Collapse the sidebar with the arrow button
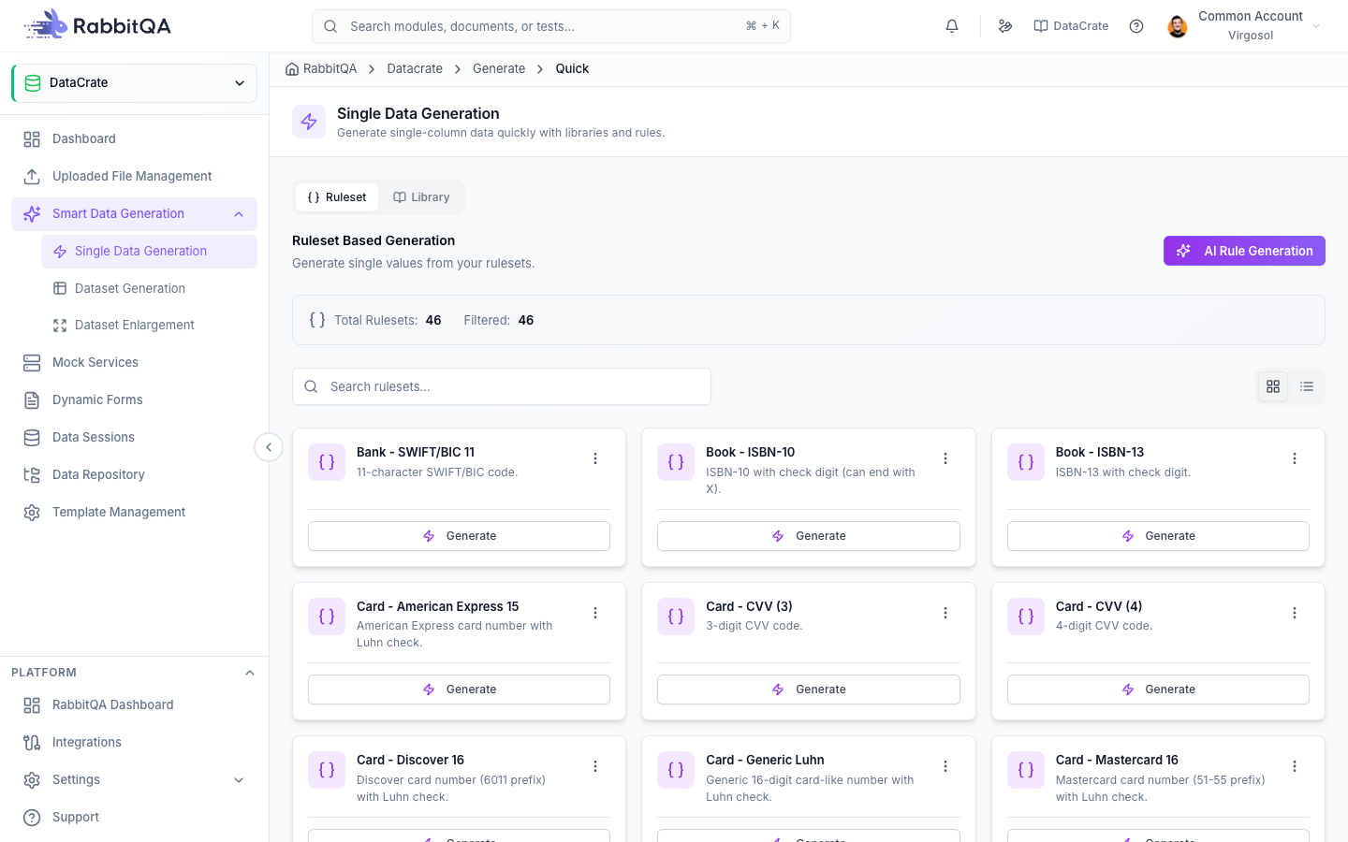 point(269,447)
